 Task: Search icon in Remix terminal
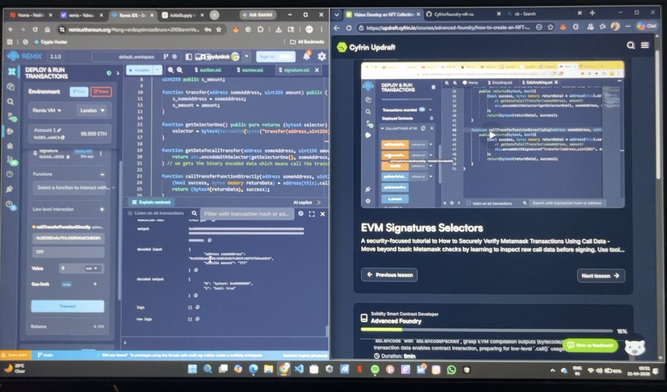(194, 213)
